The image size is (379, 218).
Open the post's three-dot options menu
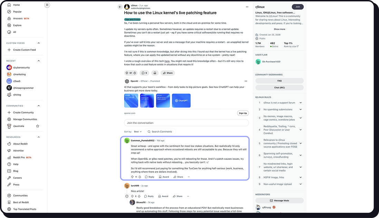click(x=247, y=7)
